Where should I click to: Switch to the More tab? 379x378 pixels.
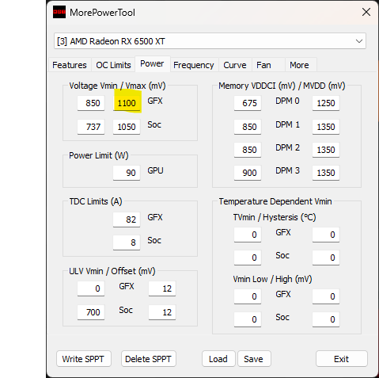pyautogui.click(x=299, y=65)
